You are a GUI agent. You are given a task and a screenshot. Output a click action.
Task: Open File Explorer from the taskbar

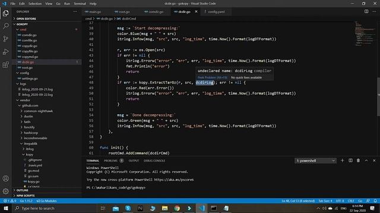point(165,208)
